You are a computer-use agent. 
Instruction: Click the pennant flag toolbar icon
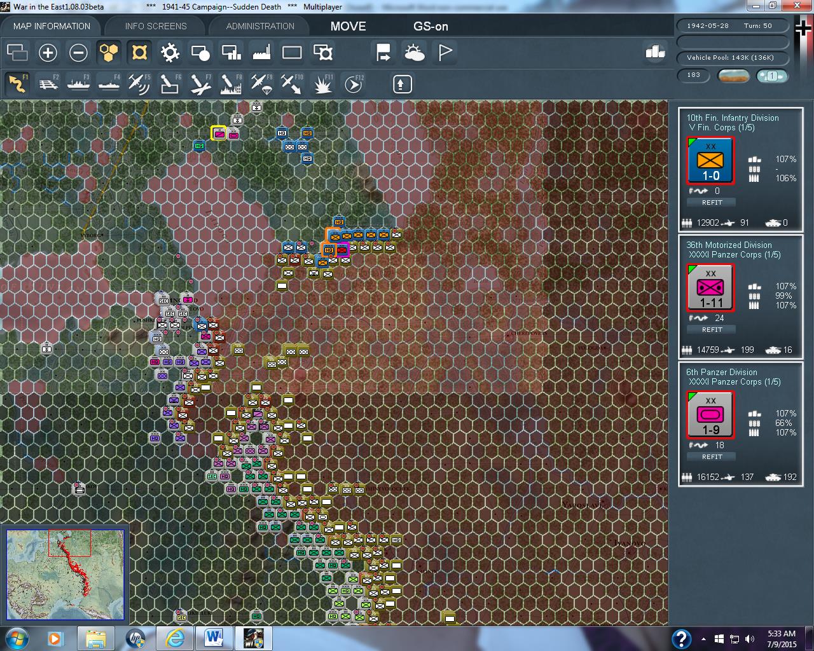tap(445, 52)
